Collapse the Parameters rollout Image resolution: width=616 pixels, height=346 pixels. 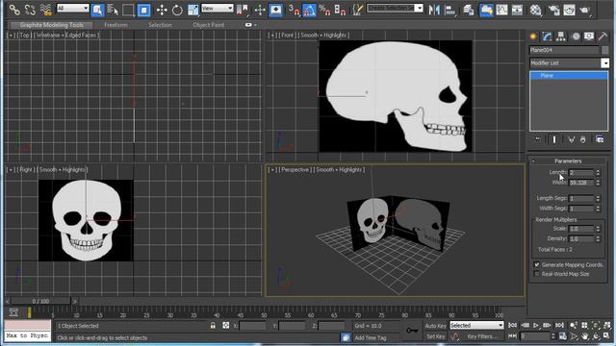[x=567, y=161]
